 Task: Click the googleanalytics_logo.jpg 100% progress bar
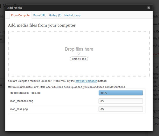tap(121, 93)
